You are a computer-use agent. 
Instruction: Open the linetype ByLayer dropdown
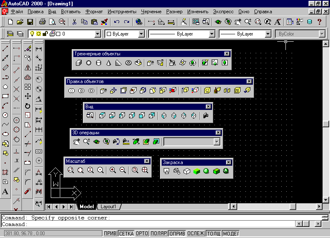point(212,34)
